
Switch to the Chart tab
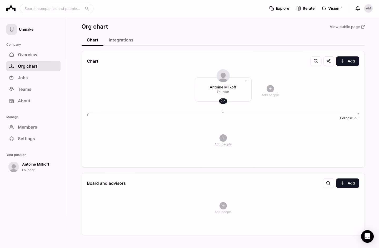tap(92, 40)
